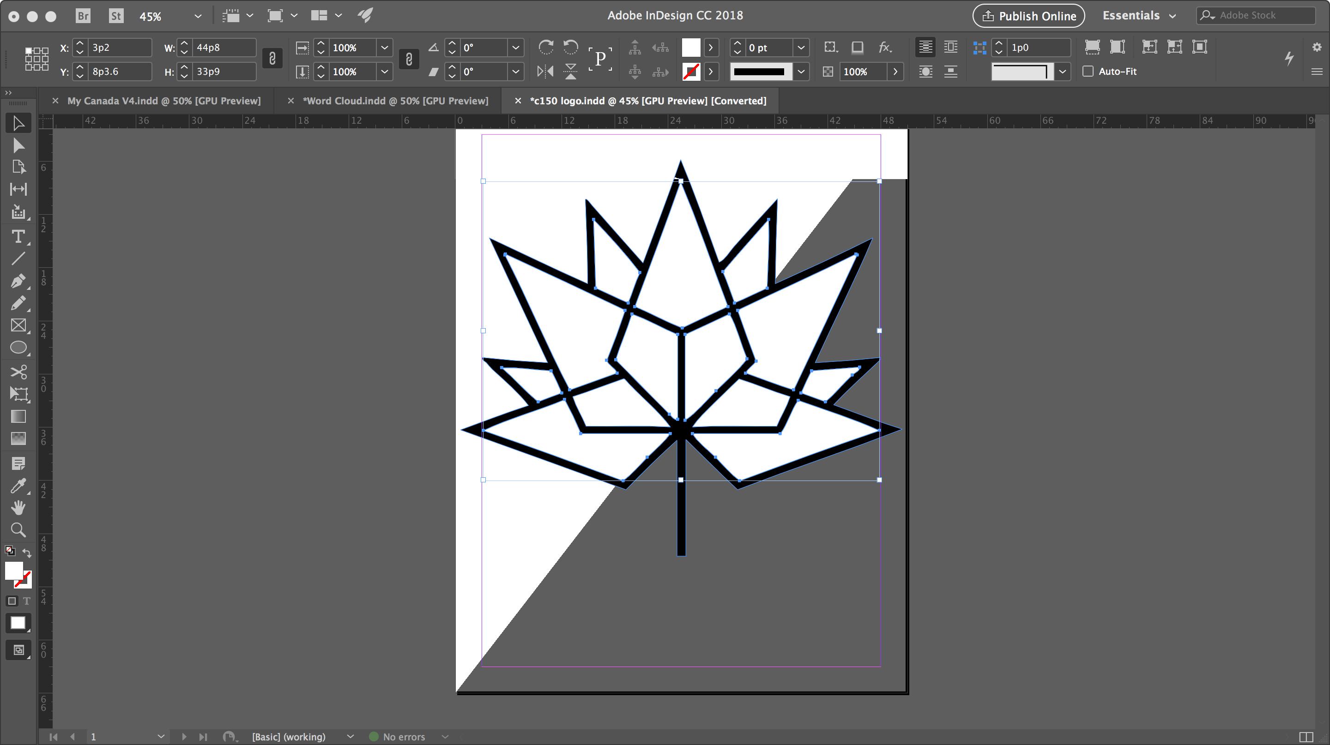This screenshot has height=745, width=1330.
Task: Click the Publish Online button
Action: 1028,16
